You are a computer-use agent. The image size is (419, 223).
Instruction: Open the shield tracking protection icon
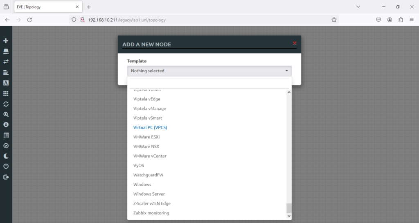pyautogui.click(x=74, y=20)
